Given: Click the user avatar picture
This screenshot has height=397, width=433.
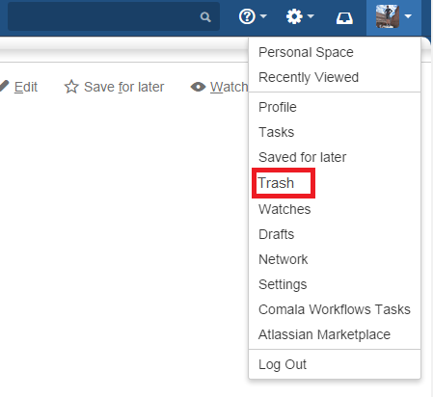Looking at the screenshot, I should coord(388,16).
